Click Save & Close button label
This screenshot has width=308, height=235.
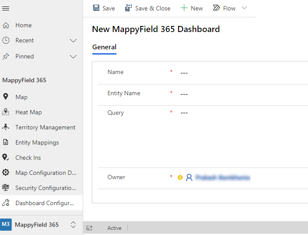[152, 8]
